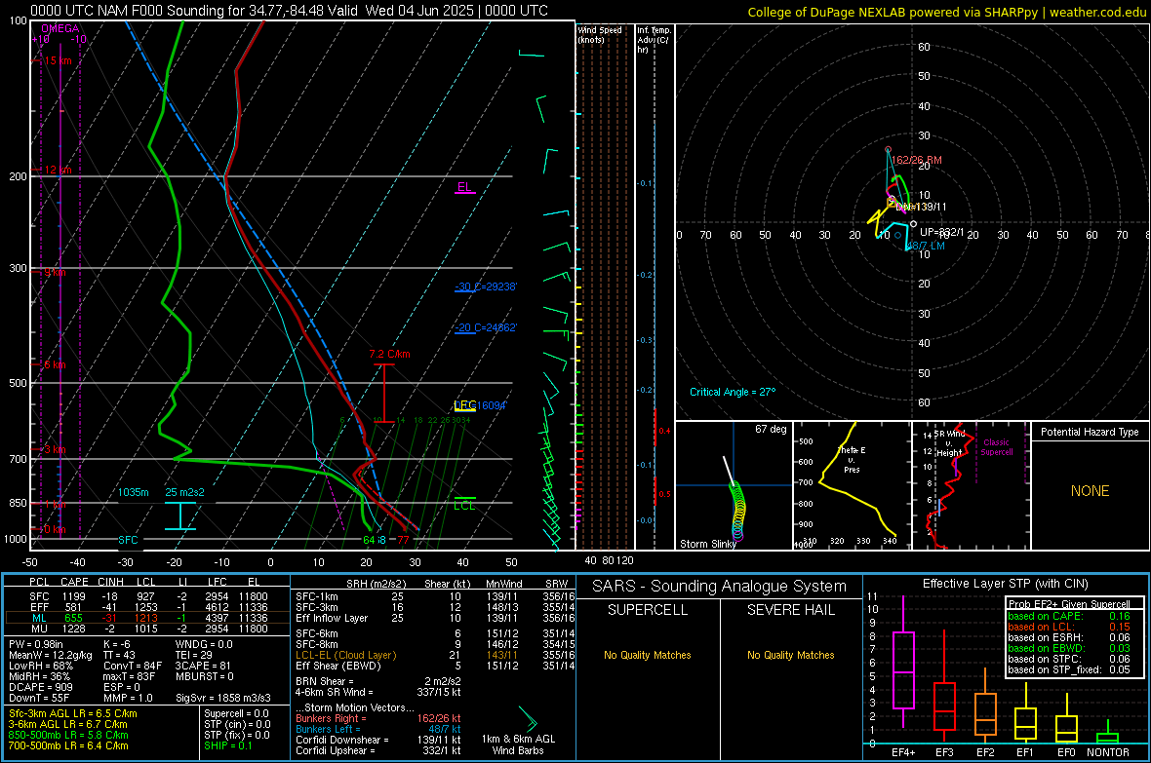Select the 'CAPE' column header

[x=75, y=582]
